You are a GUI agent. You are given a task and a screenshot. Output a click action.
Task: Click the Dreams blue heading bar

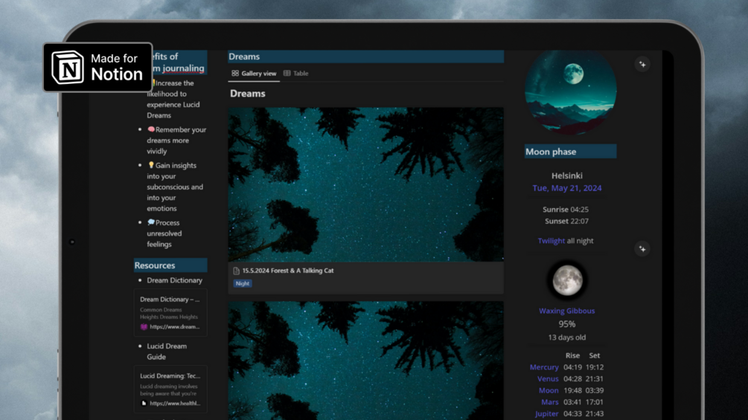[x=365, y=56]
